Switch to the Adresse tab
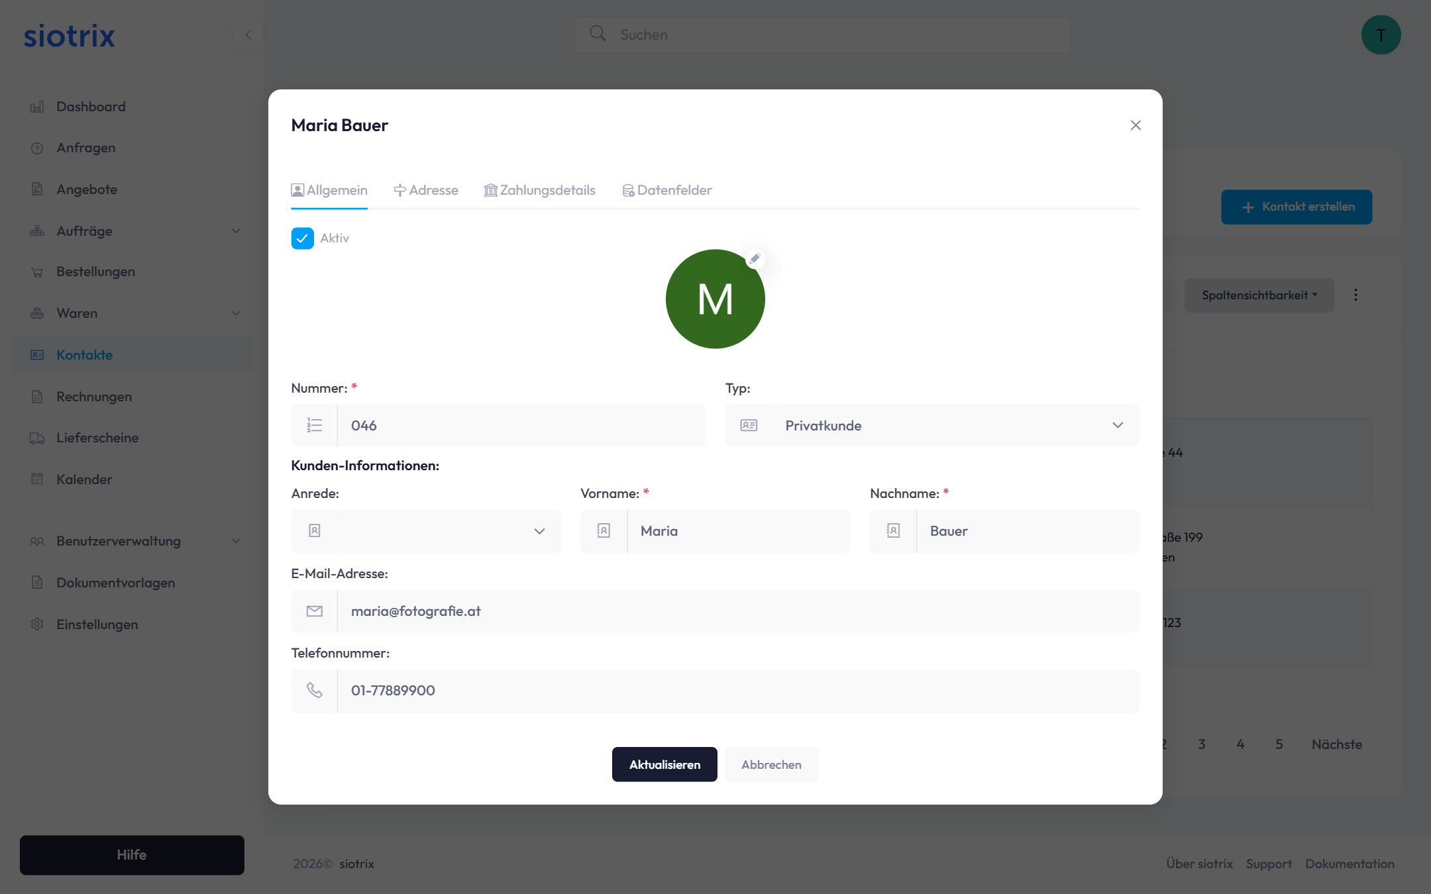Viewport: 1431px width, 894px height. pyautogui.click(x=426, y=190)
